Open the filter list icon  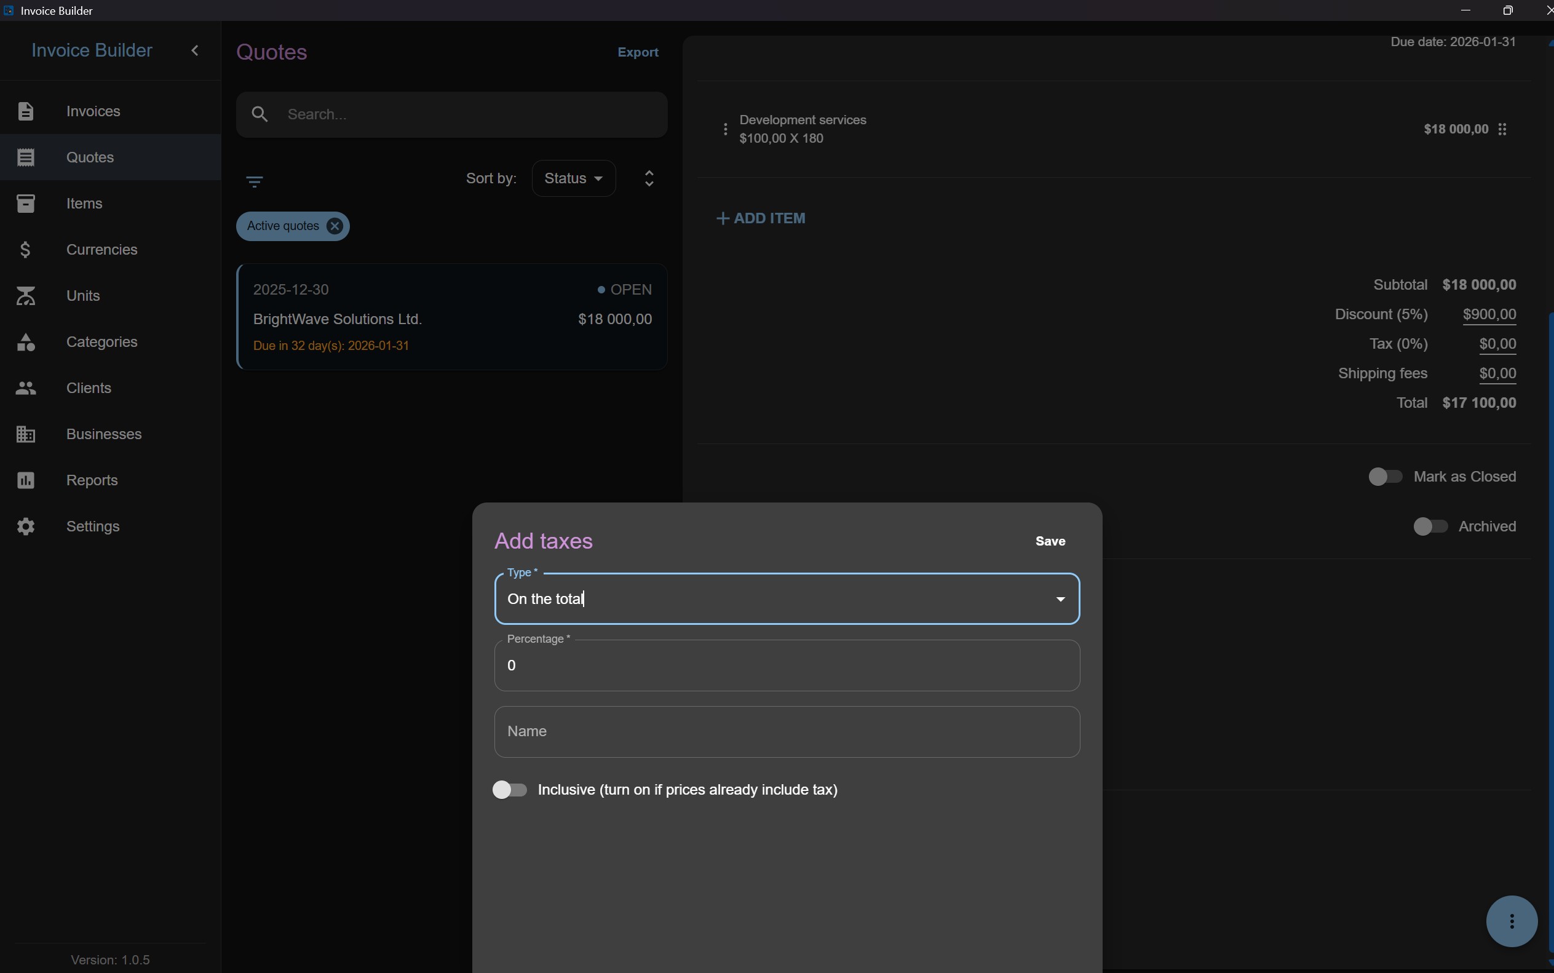pos(254,182)
